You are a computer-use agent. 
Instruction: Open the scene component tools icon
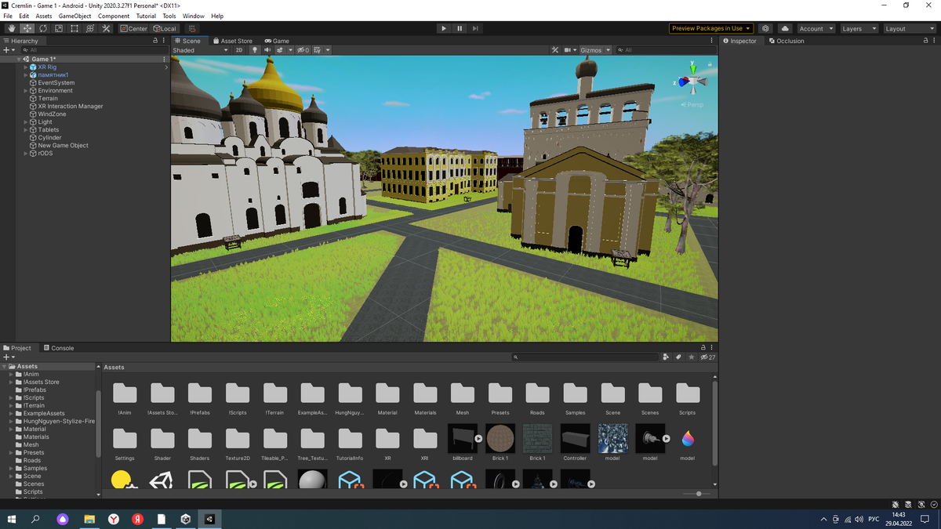[555, 50]
